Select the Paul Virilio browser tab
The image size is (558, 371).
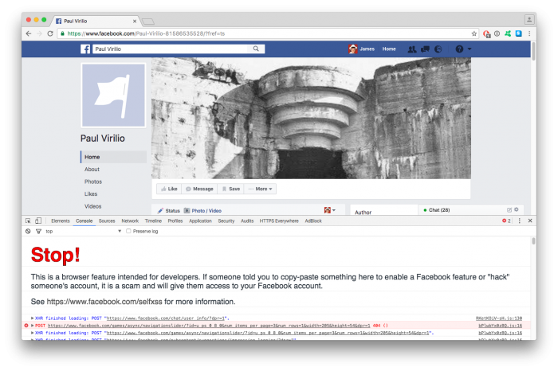(x=96, y=21)
